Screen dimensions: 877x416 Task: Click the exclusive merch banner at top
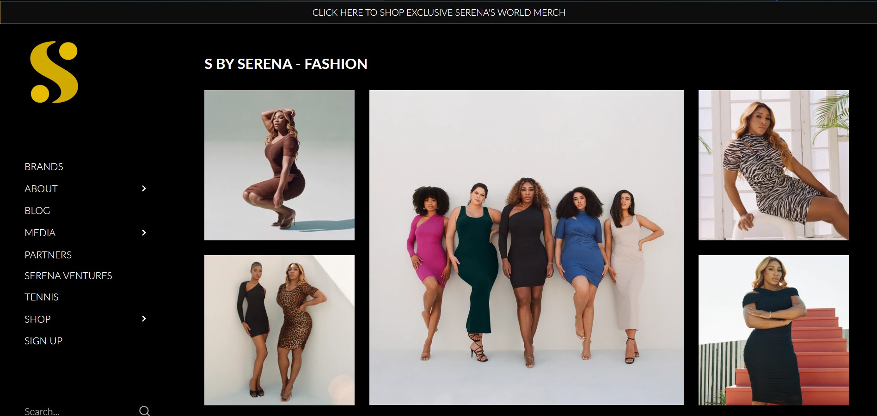(x=439, y=12)
